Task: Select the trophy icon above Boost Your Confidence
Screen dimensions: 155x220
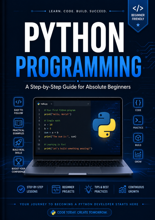Action: pos(18,161)
